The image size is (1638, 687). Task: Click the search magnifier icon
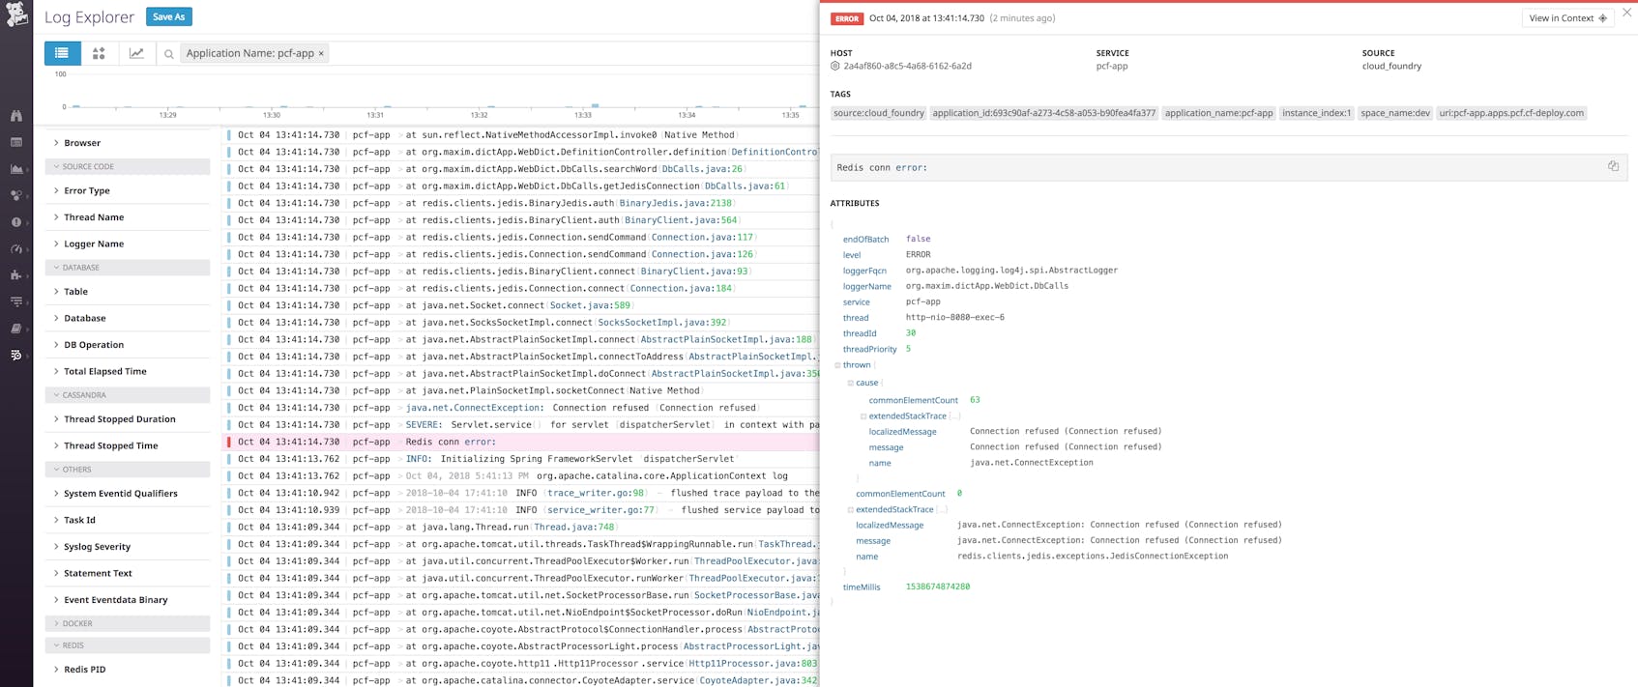pyautogui.click(x=169, y=54)
